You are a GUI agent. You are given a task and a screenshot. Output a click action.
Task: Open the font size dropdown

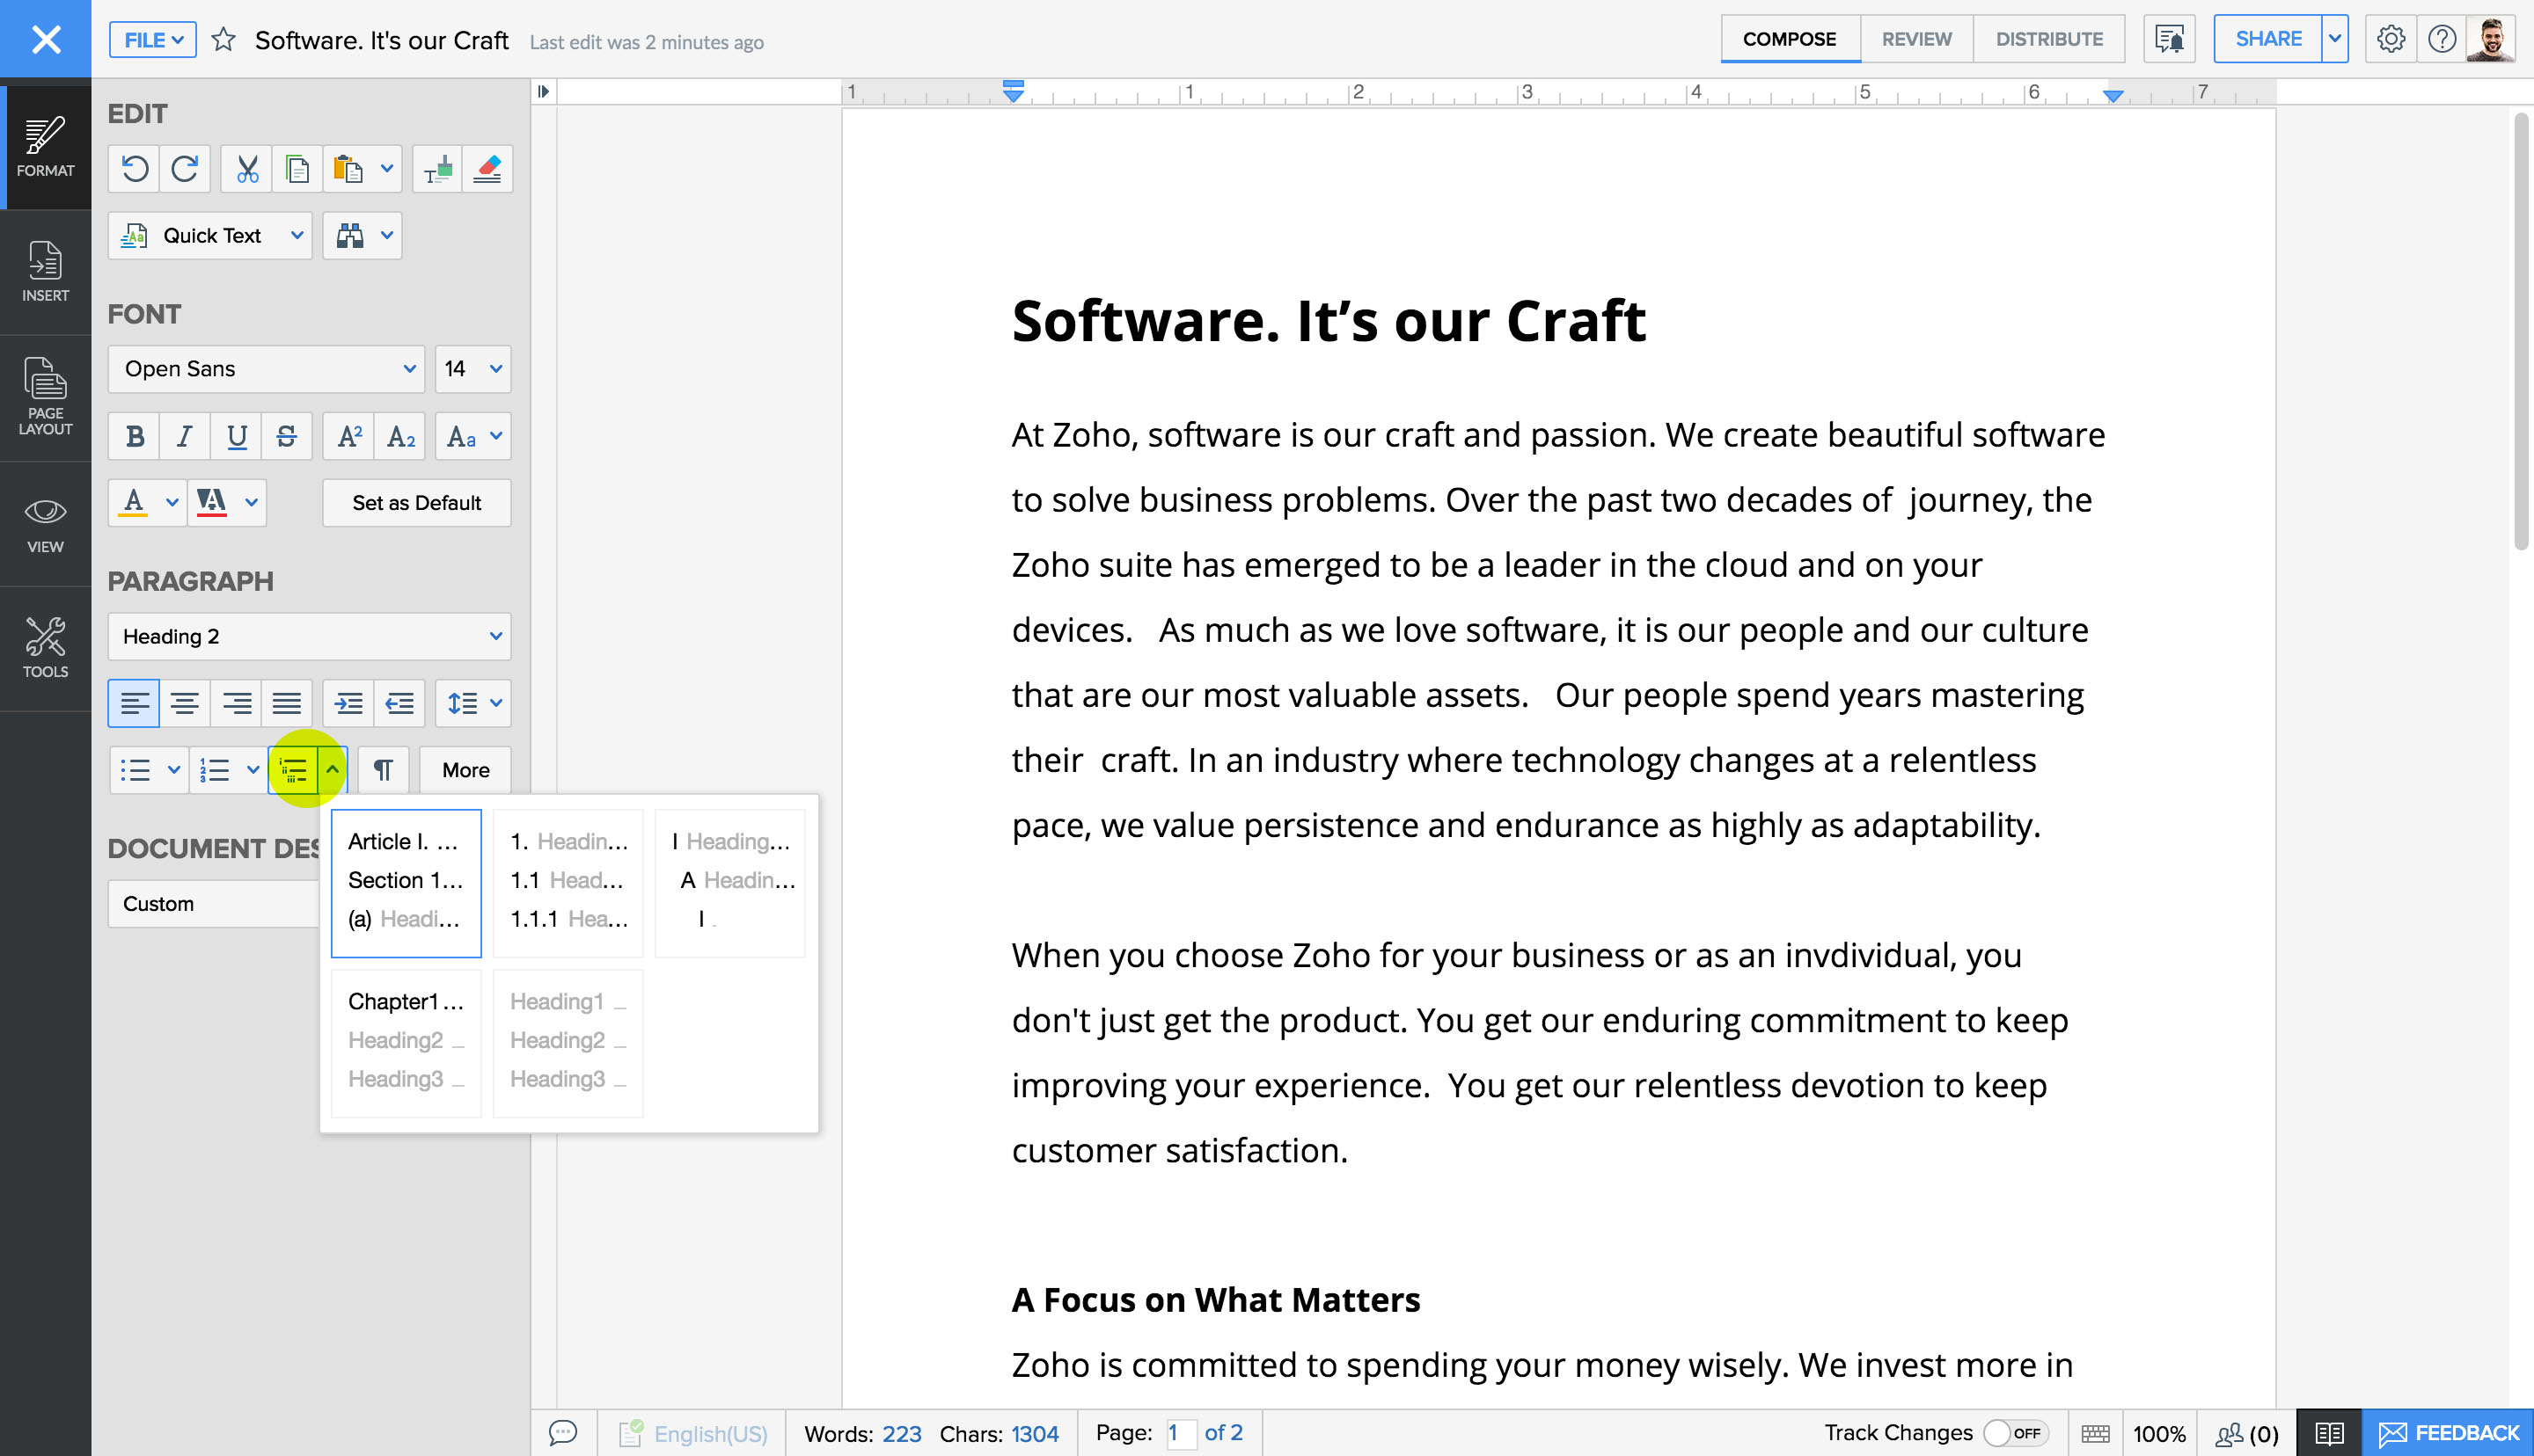pos(472,368)
